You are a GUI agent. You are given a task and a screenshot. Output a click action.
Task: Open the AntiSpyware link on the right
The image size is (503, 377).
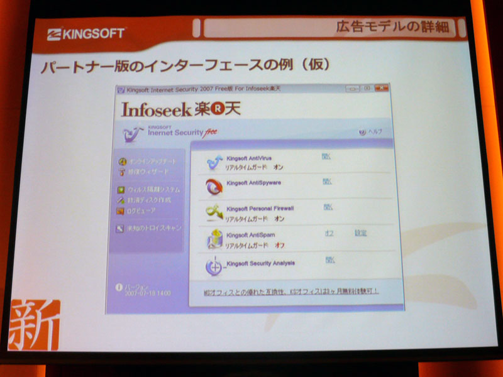click(327, 182)
